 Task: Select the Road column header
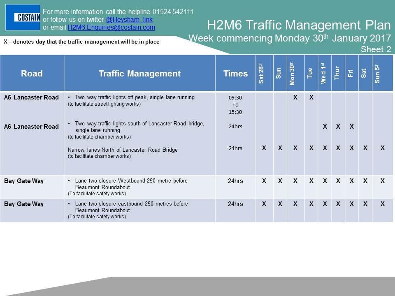(32, 74)
